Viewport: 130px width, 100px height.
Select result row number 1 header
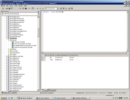43,58
